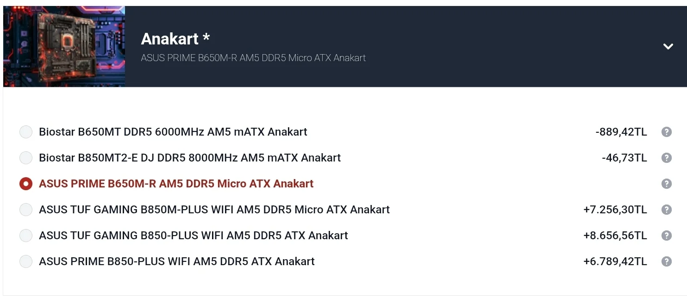Click help icon for Biostar B650MT
This screenshot has width=687, height=298.
click(x=666, y=132)
